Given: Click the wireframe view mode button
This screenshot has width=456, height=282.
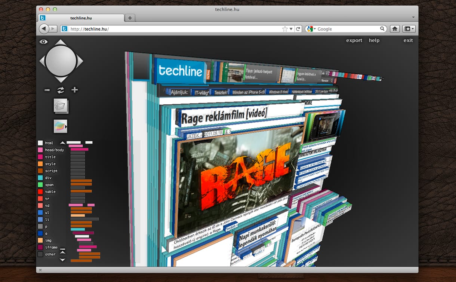Looking at the screenshot, I should (61, 106).
